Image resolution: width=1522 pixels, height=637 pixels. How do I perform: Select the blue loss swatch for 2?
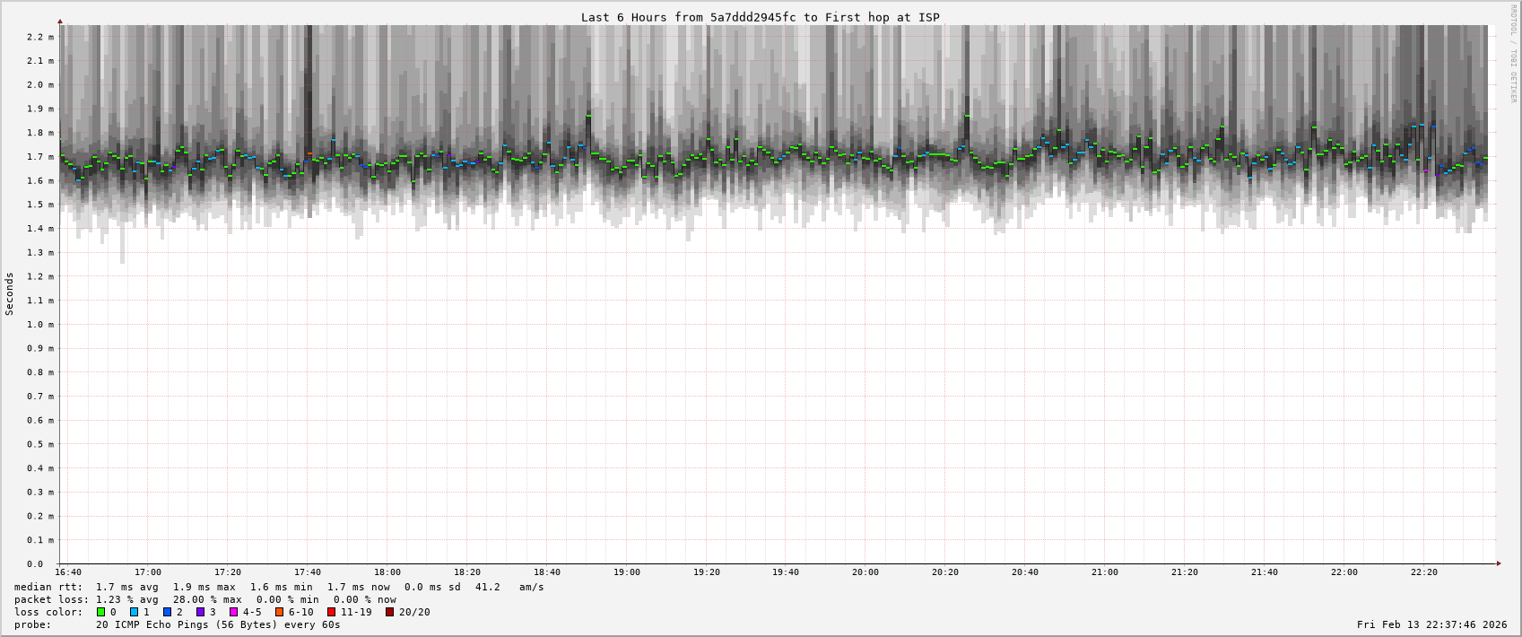(167, 612)
